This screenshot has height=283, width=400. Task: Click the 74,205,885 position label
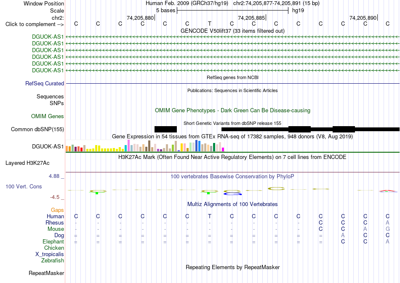point(251,18)
